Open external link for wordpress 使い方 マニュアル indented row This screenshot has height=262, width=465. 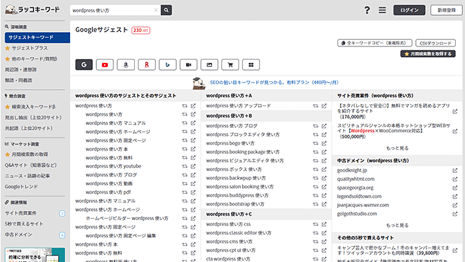tap(193, 123)
